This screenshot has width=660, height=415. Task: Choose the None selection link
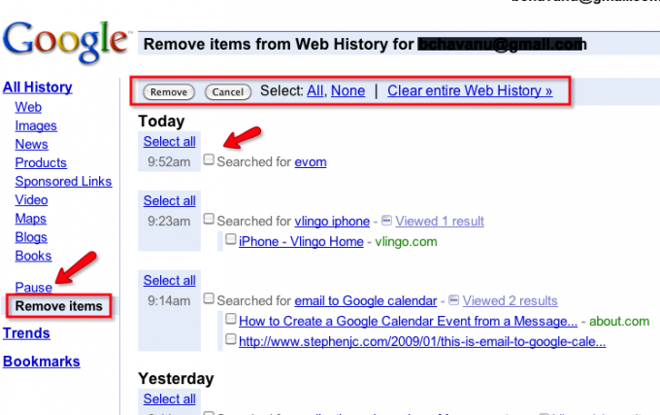(347, 90)
